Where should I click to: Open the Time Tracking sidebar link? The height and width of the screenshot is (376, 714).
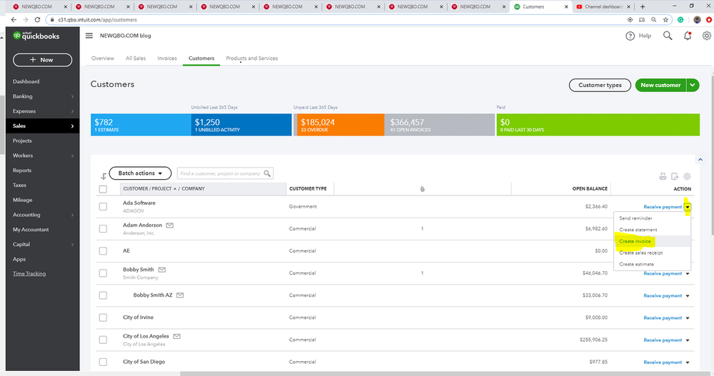[x=29, y=274]
